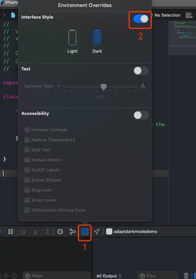Image resolution: width=196 pixels, height=279 pixels.
Task: Click the Step Into debug button
Action: click(x=35, y=231)
